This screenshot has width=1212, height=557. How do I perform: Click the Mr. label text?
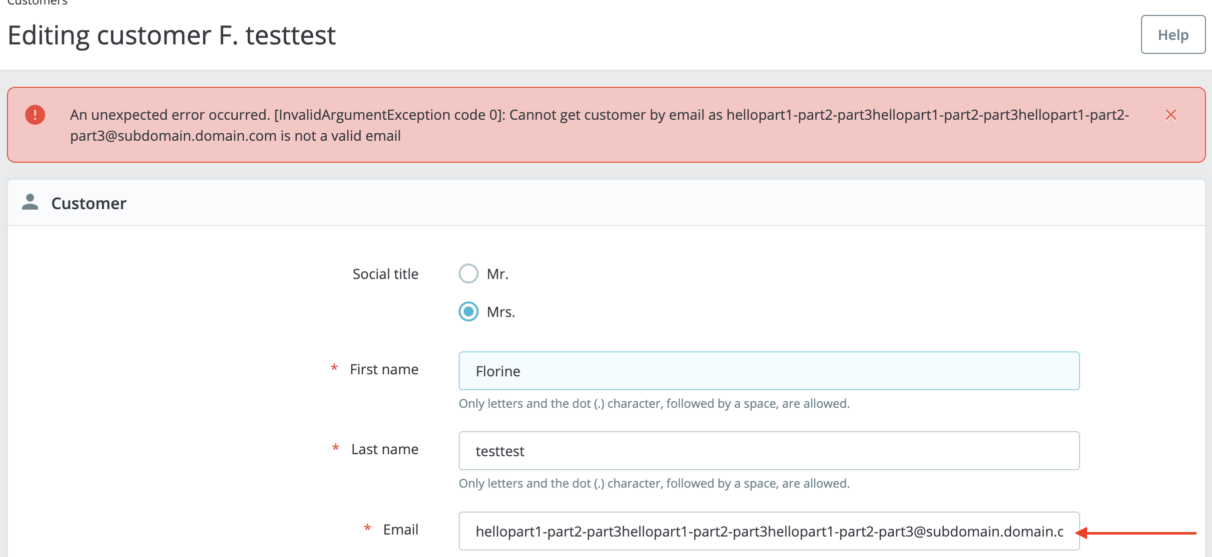(497, 274)
